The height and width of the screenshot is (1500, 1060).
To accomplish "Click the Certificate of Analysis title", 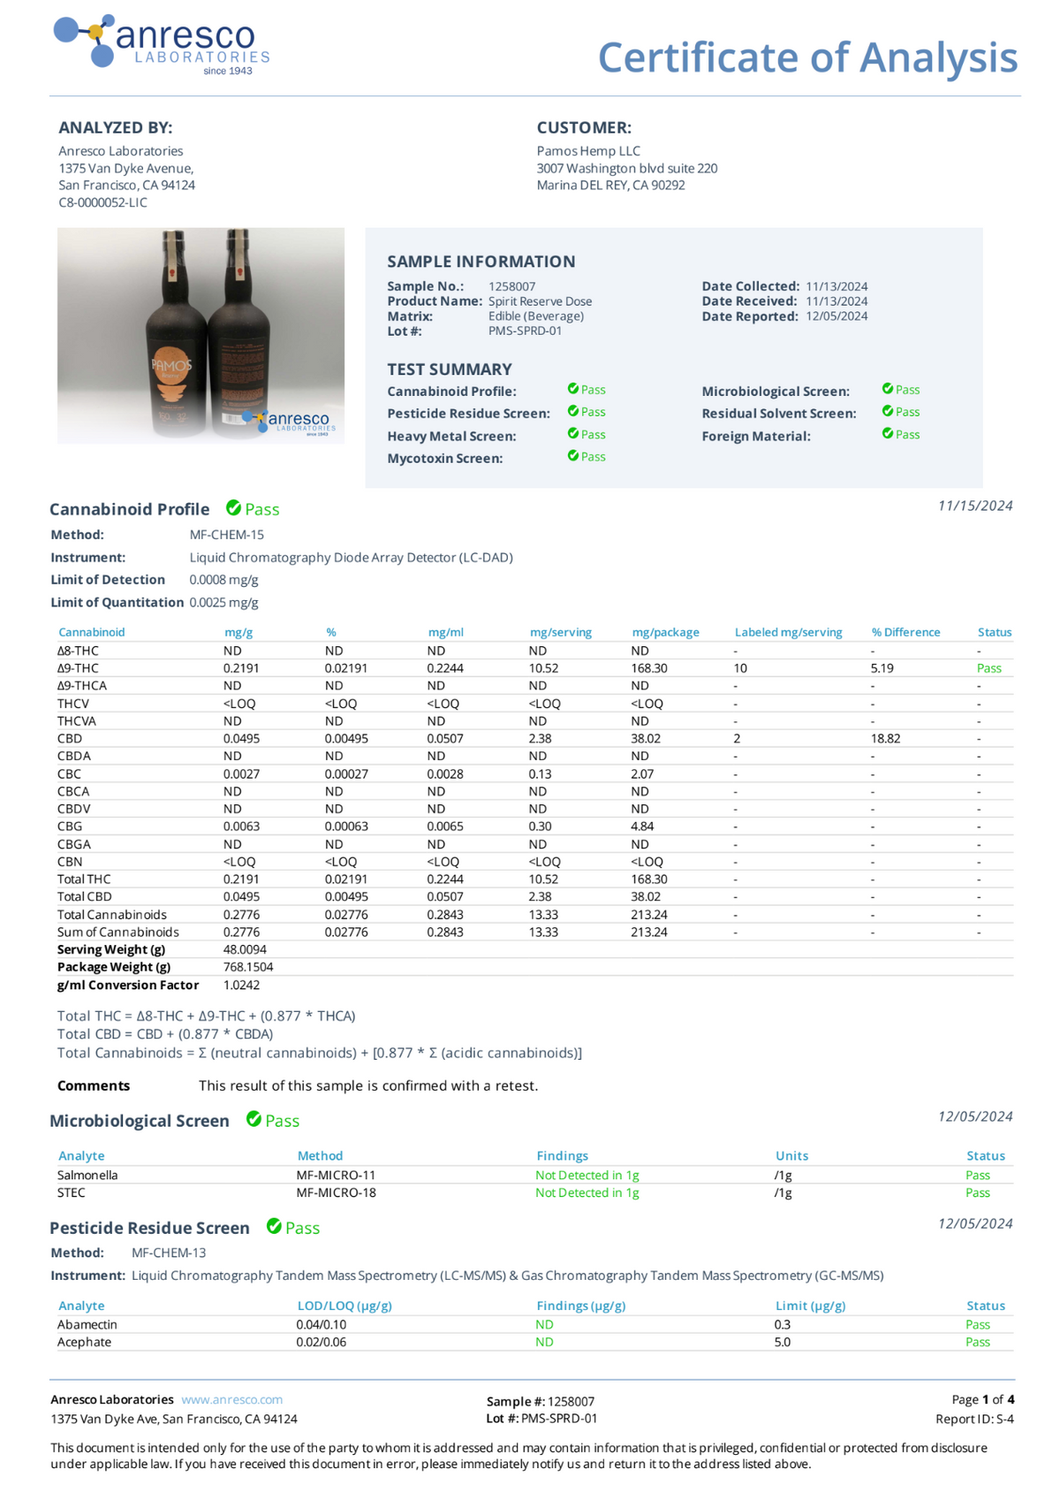I will click(807, 57).
